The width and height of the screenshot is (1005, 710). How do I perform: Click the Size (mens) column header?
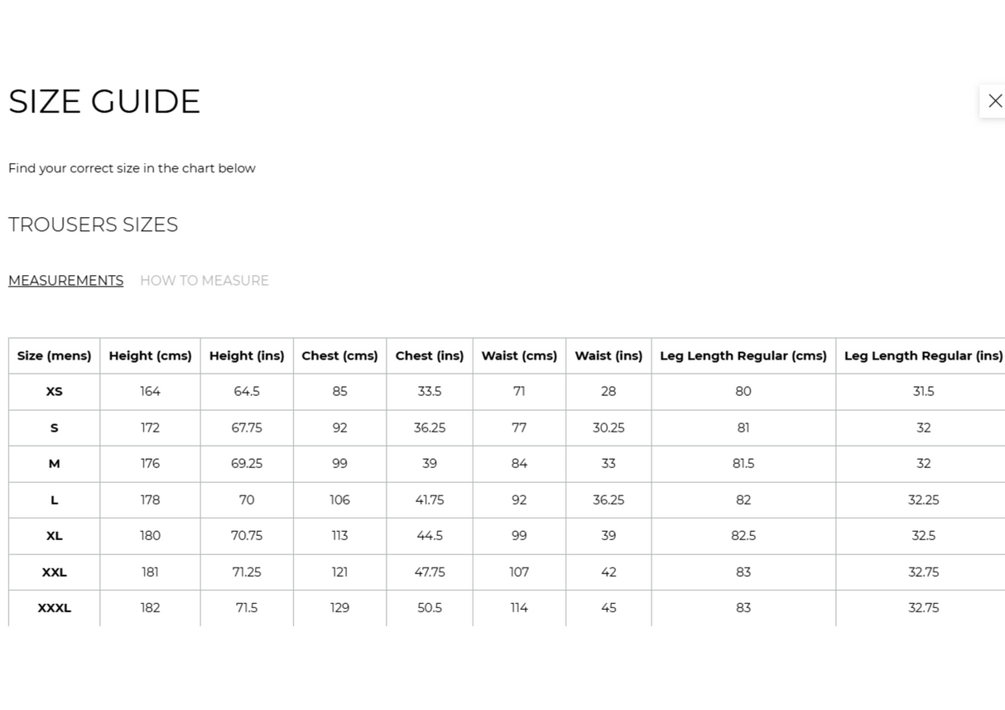(x=55, y=355)
